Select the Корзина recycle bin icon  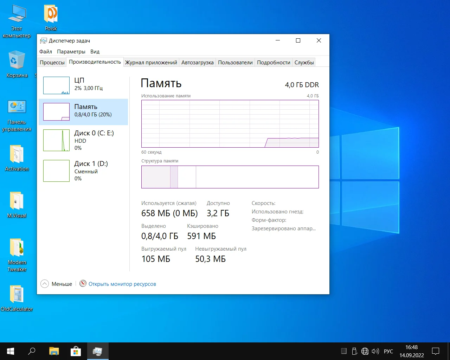tap(17, 64)
